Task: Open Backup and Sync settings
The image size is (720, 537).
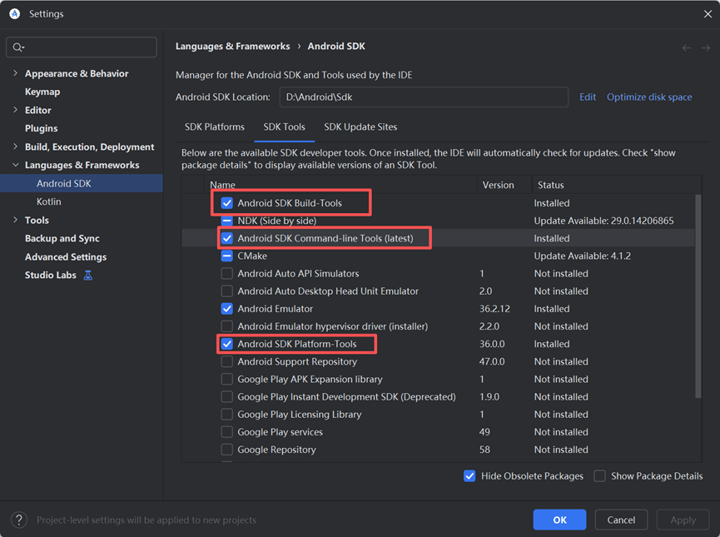Action: pyautogui.click(x=62, y=238)
